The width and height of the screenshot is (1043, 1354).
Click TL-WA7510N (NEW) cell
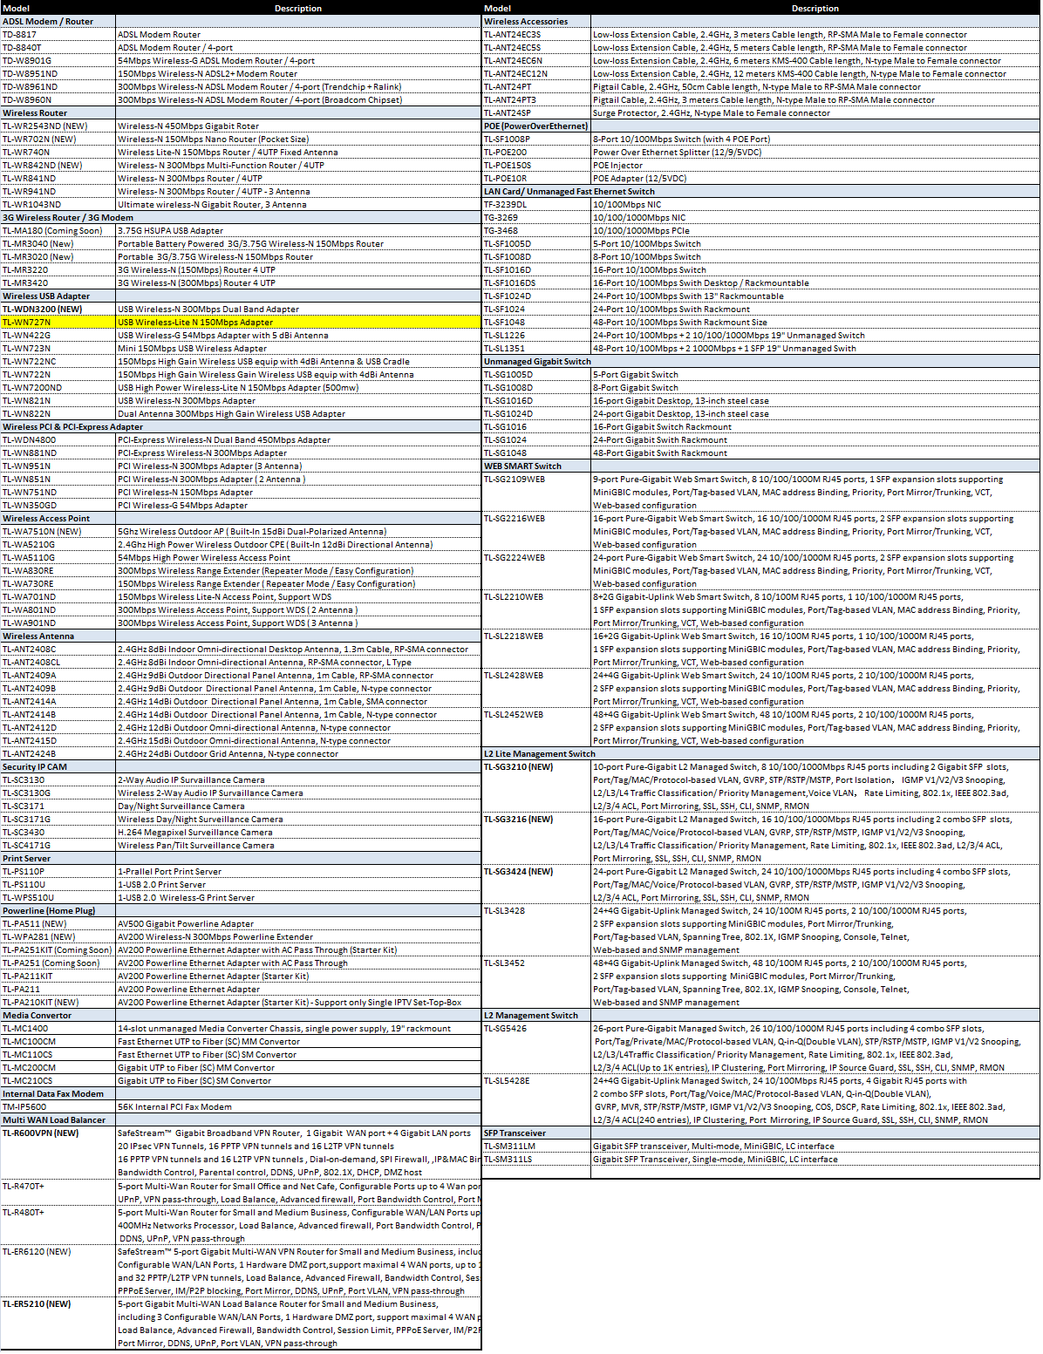58,532
